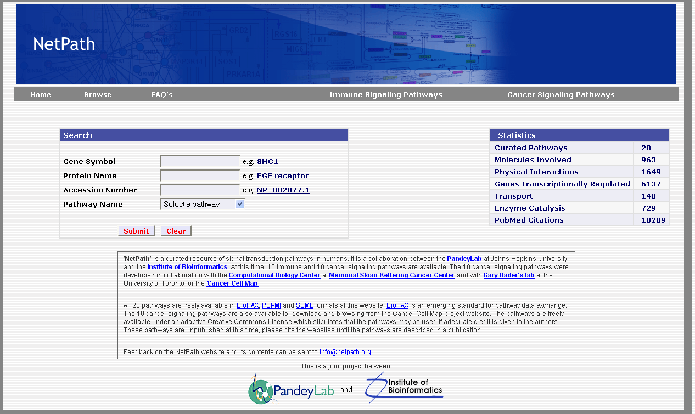This screenshot has width=695, height=414.
Task: Open the PandeyLab text link
Action: 464,259
